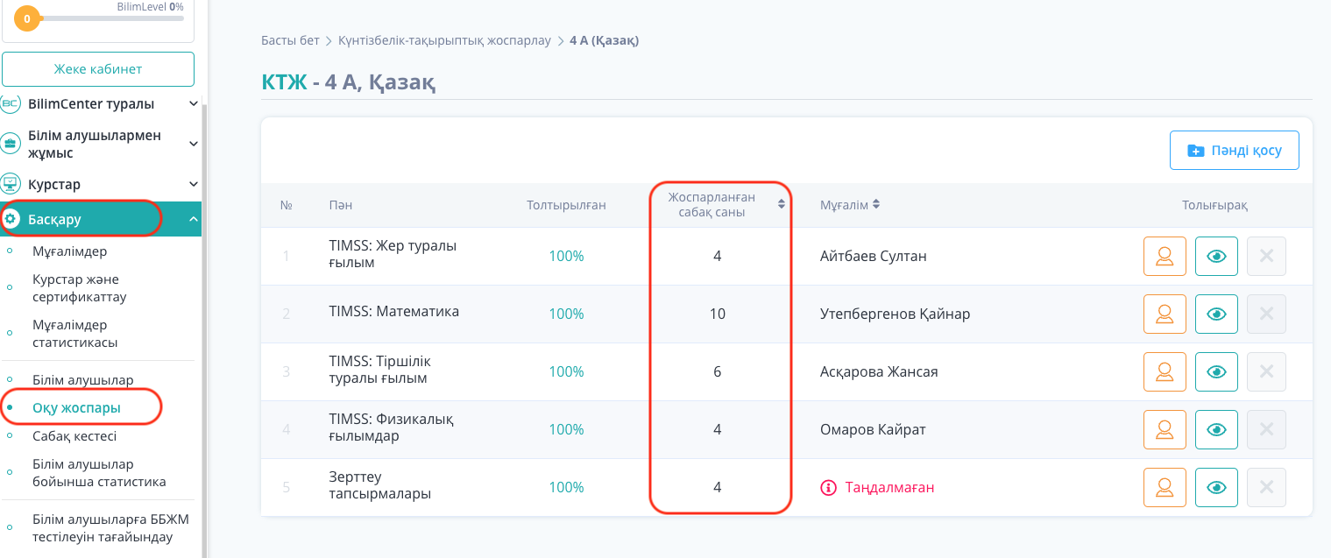Expand the Курстар menu chevron
Viewport: 1331px width, 558px height.
click(x=194, y=185)
